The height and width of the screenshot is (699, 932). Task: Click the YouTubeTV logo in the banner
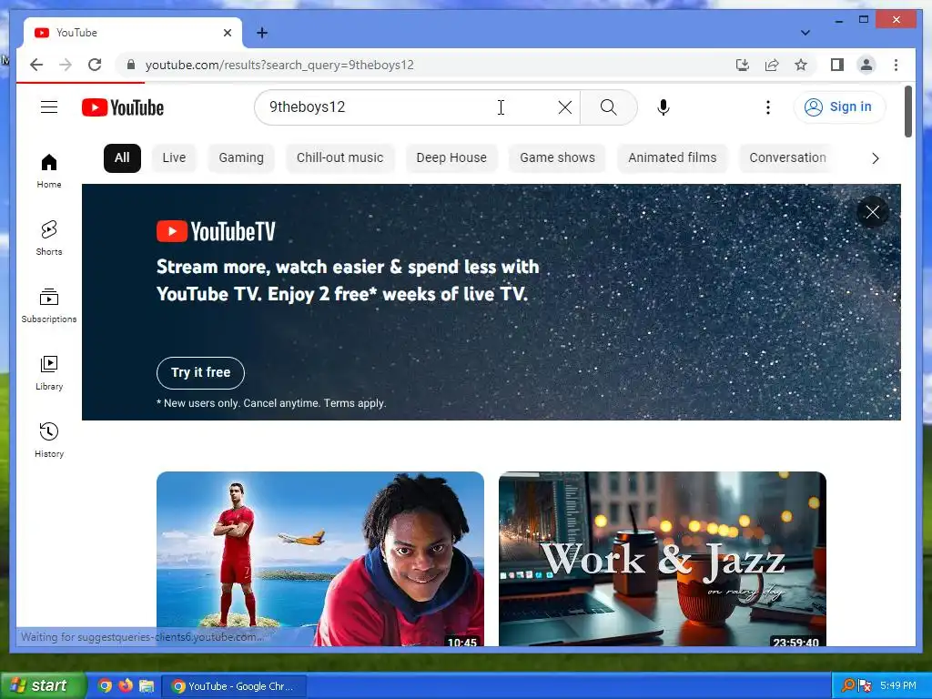216,231
